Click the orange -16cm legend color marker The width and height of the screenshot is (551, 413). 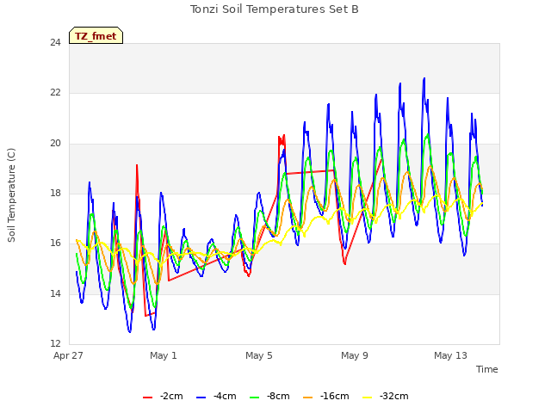pyautogui.click(x=307, y=398)
